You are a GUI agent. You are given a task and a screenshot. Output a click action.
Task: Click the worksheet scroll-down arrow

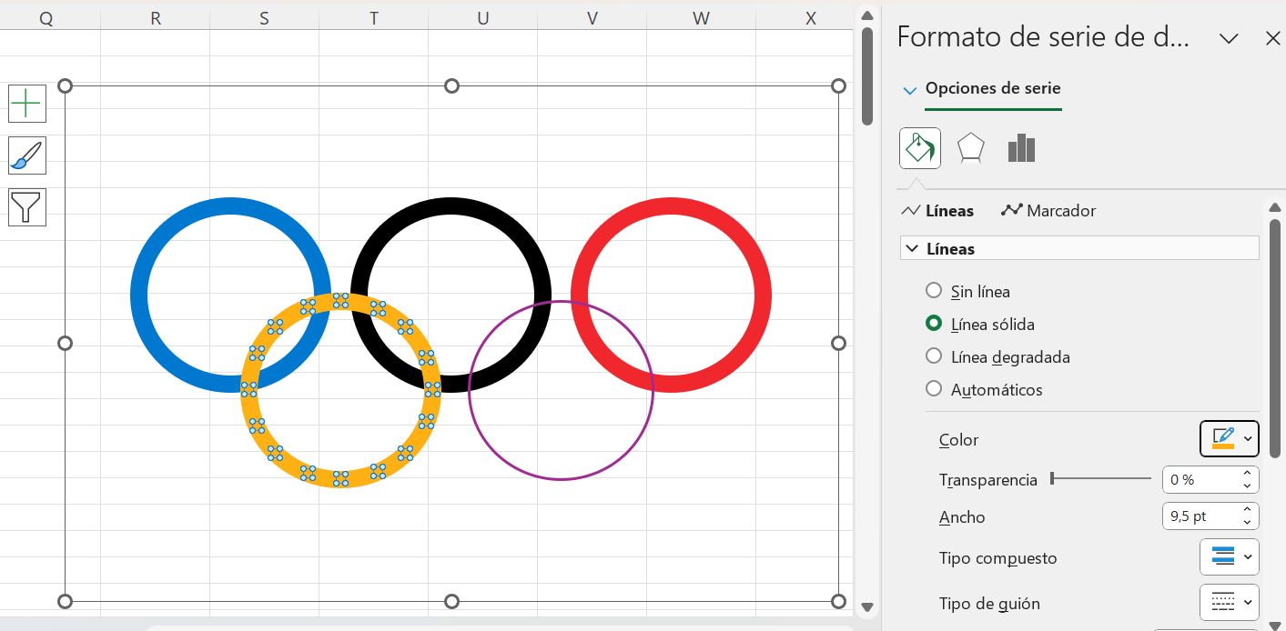click(x=867, y=606)
